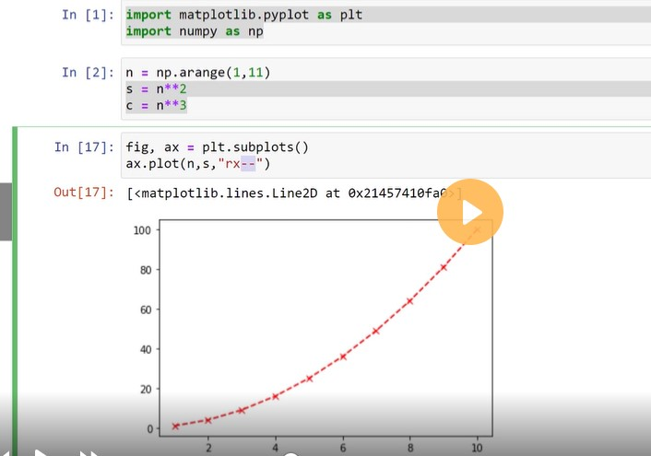The width and height of the screenshot is (651, 456).
Task: Click the red x marker at x=8 on plot
Action: click(x=409, y=301)
